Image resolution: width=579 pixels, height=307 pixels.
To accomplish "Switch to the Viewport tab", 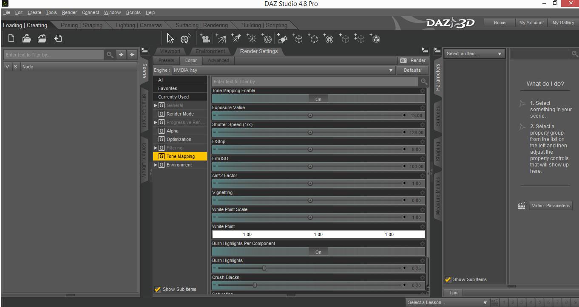I will tap(170, 51).
